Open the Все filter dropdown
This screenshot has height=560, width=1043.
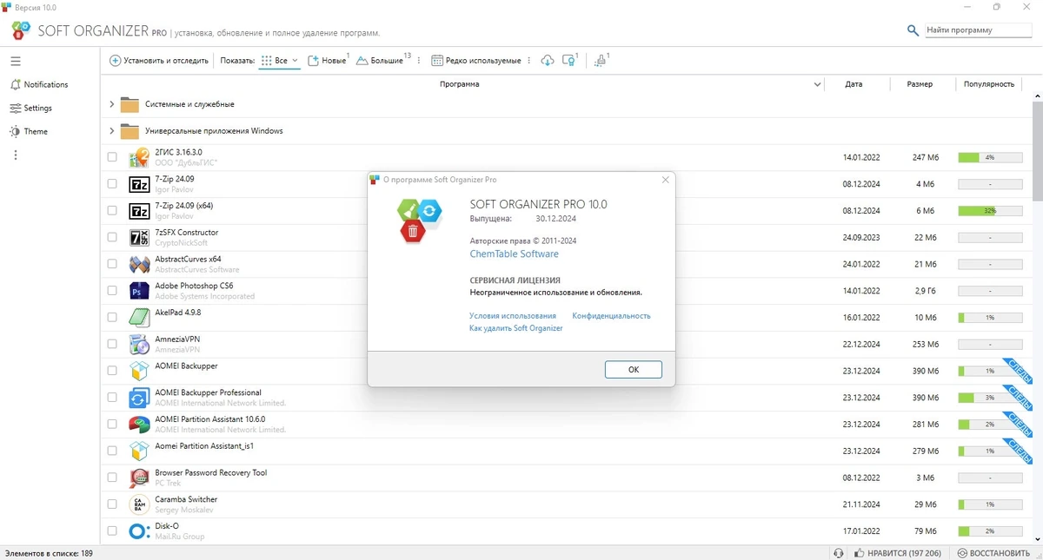[280, 61]
